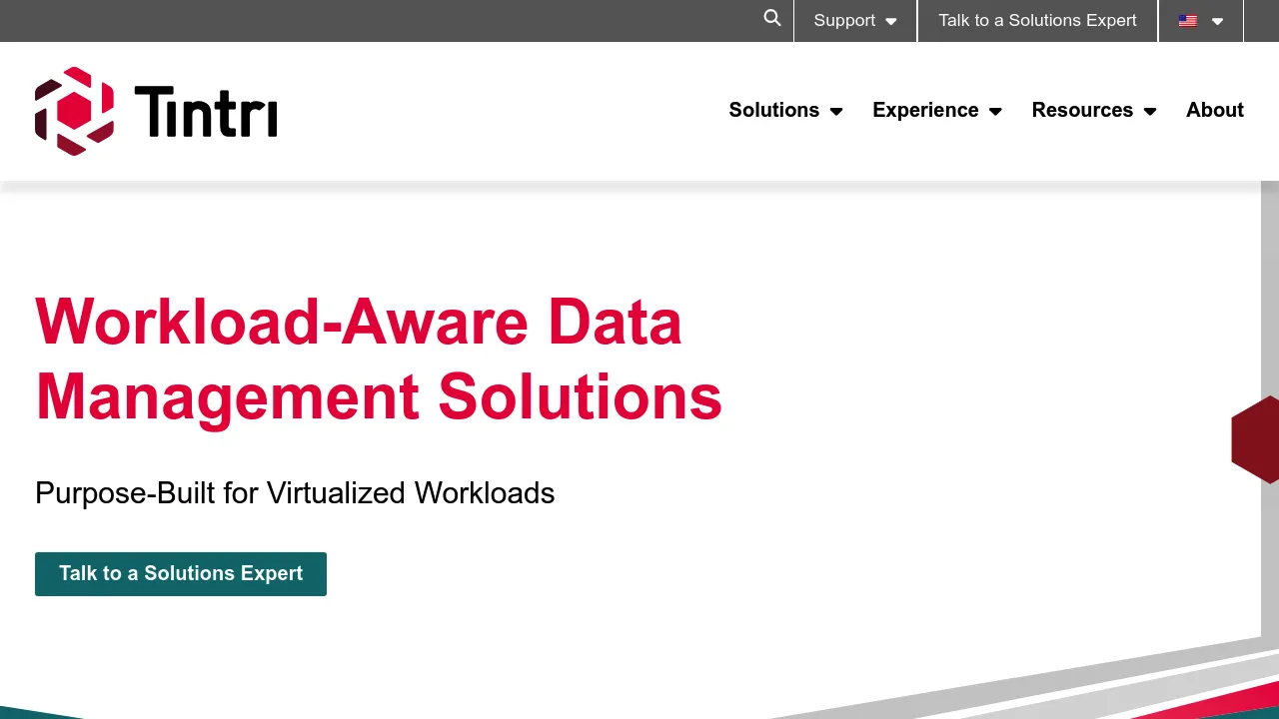The height and width of the screenshot is (719, 1279).
Task: Open the search magnifier icon
Action: tap(772, 18)
